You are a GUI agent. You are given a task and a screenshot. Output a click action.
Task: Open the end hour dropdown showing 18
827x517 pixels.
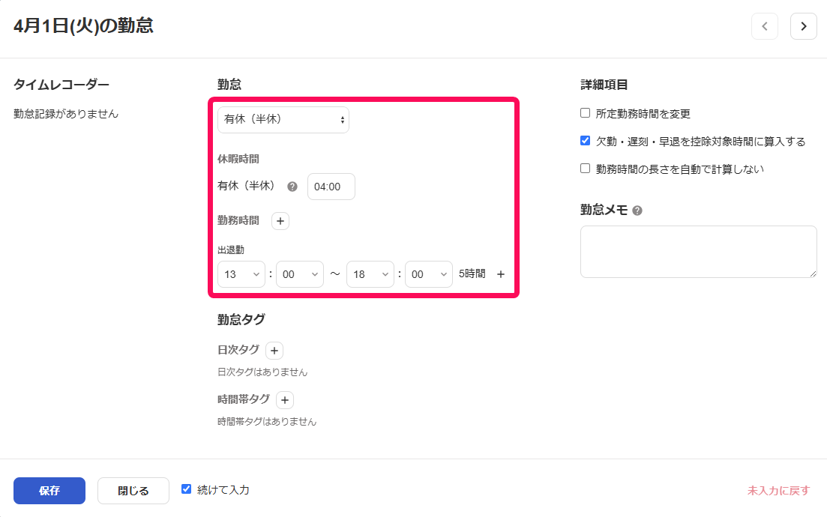click(x=370, y=273)
